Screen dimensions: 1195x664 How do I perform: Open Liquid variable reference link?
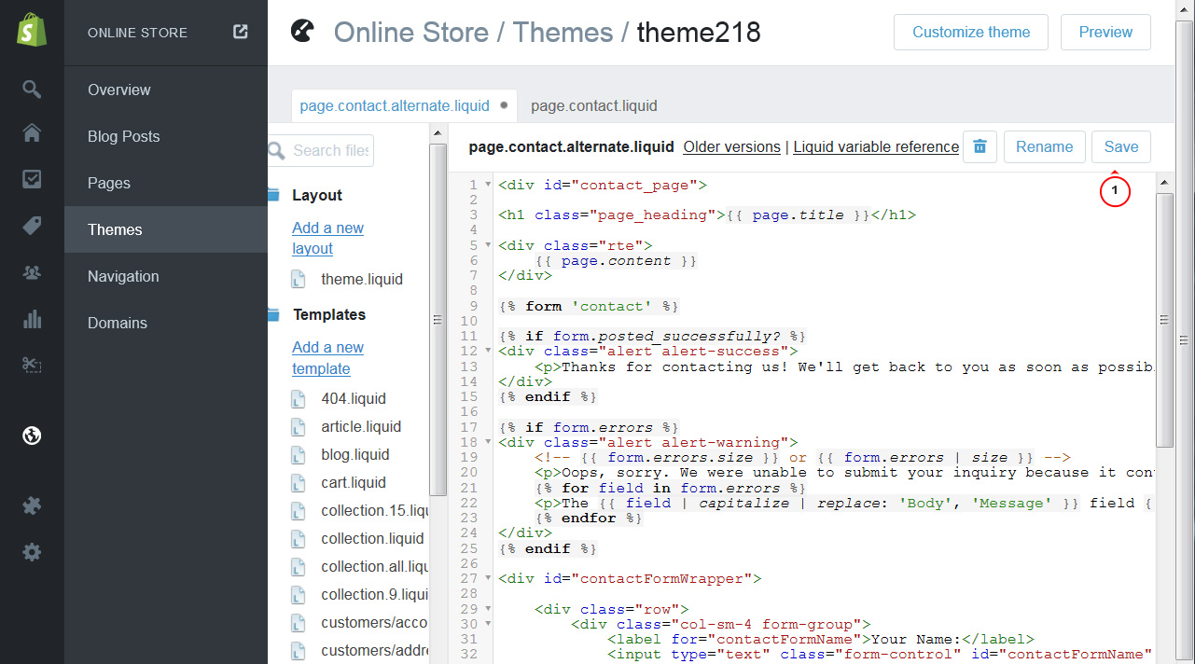pos(876,146)
